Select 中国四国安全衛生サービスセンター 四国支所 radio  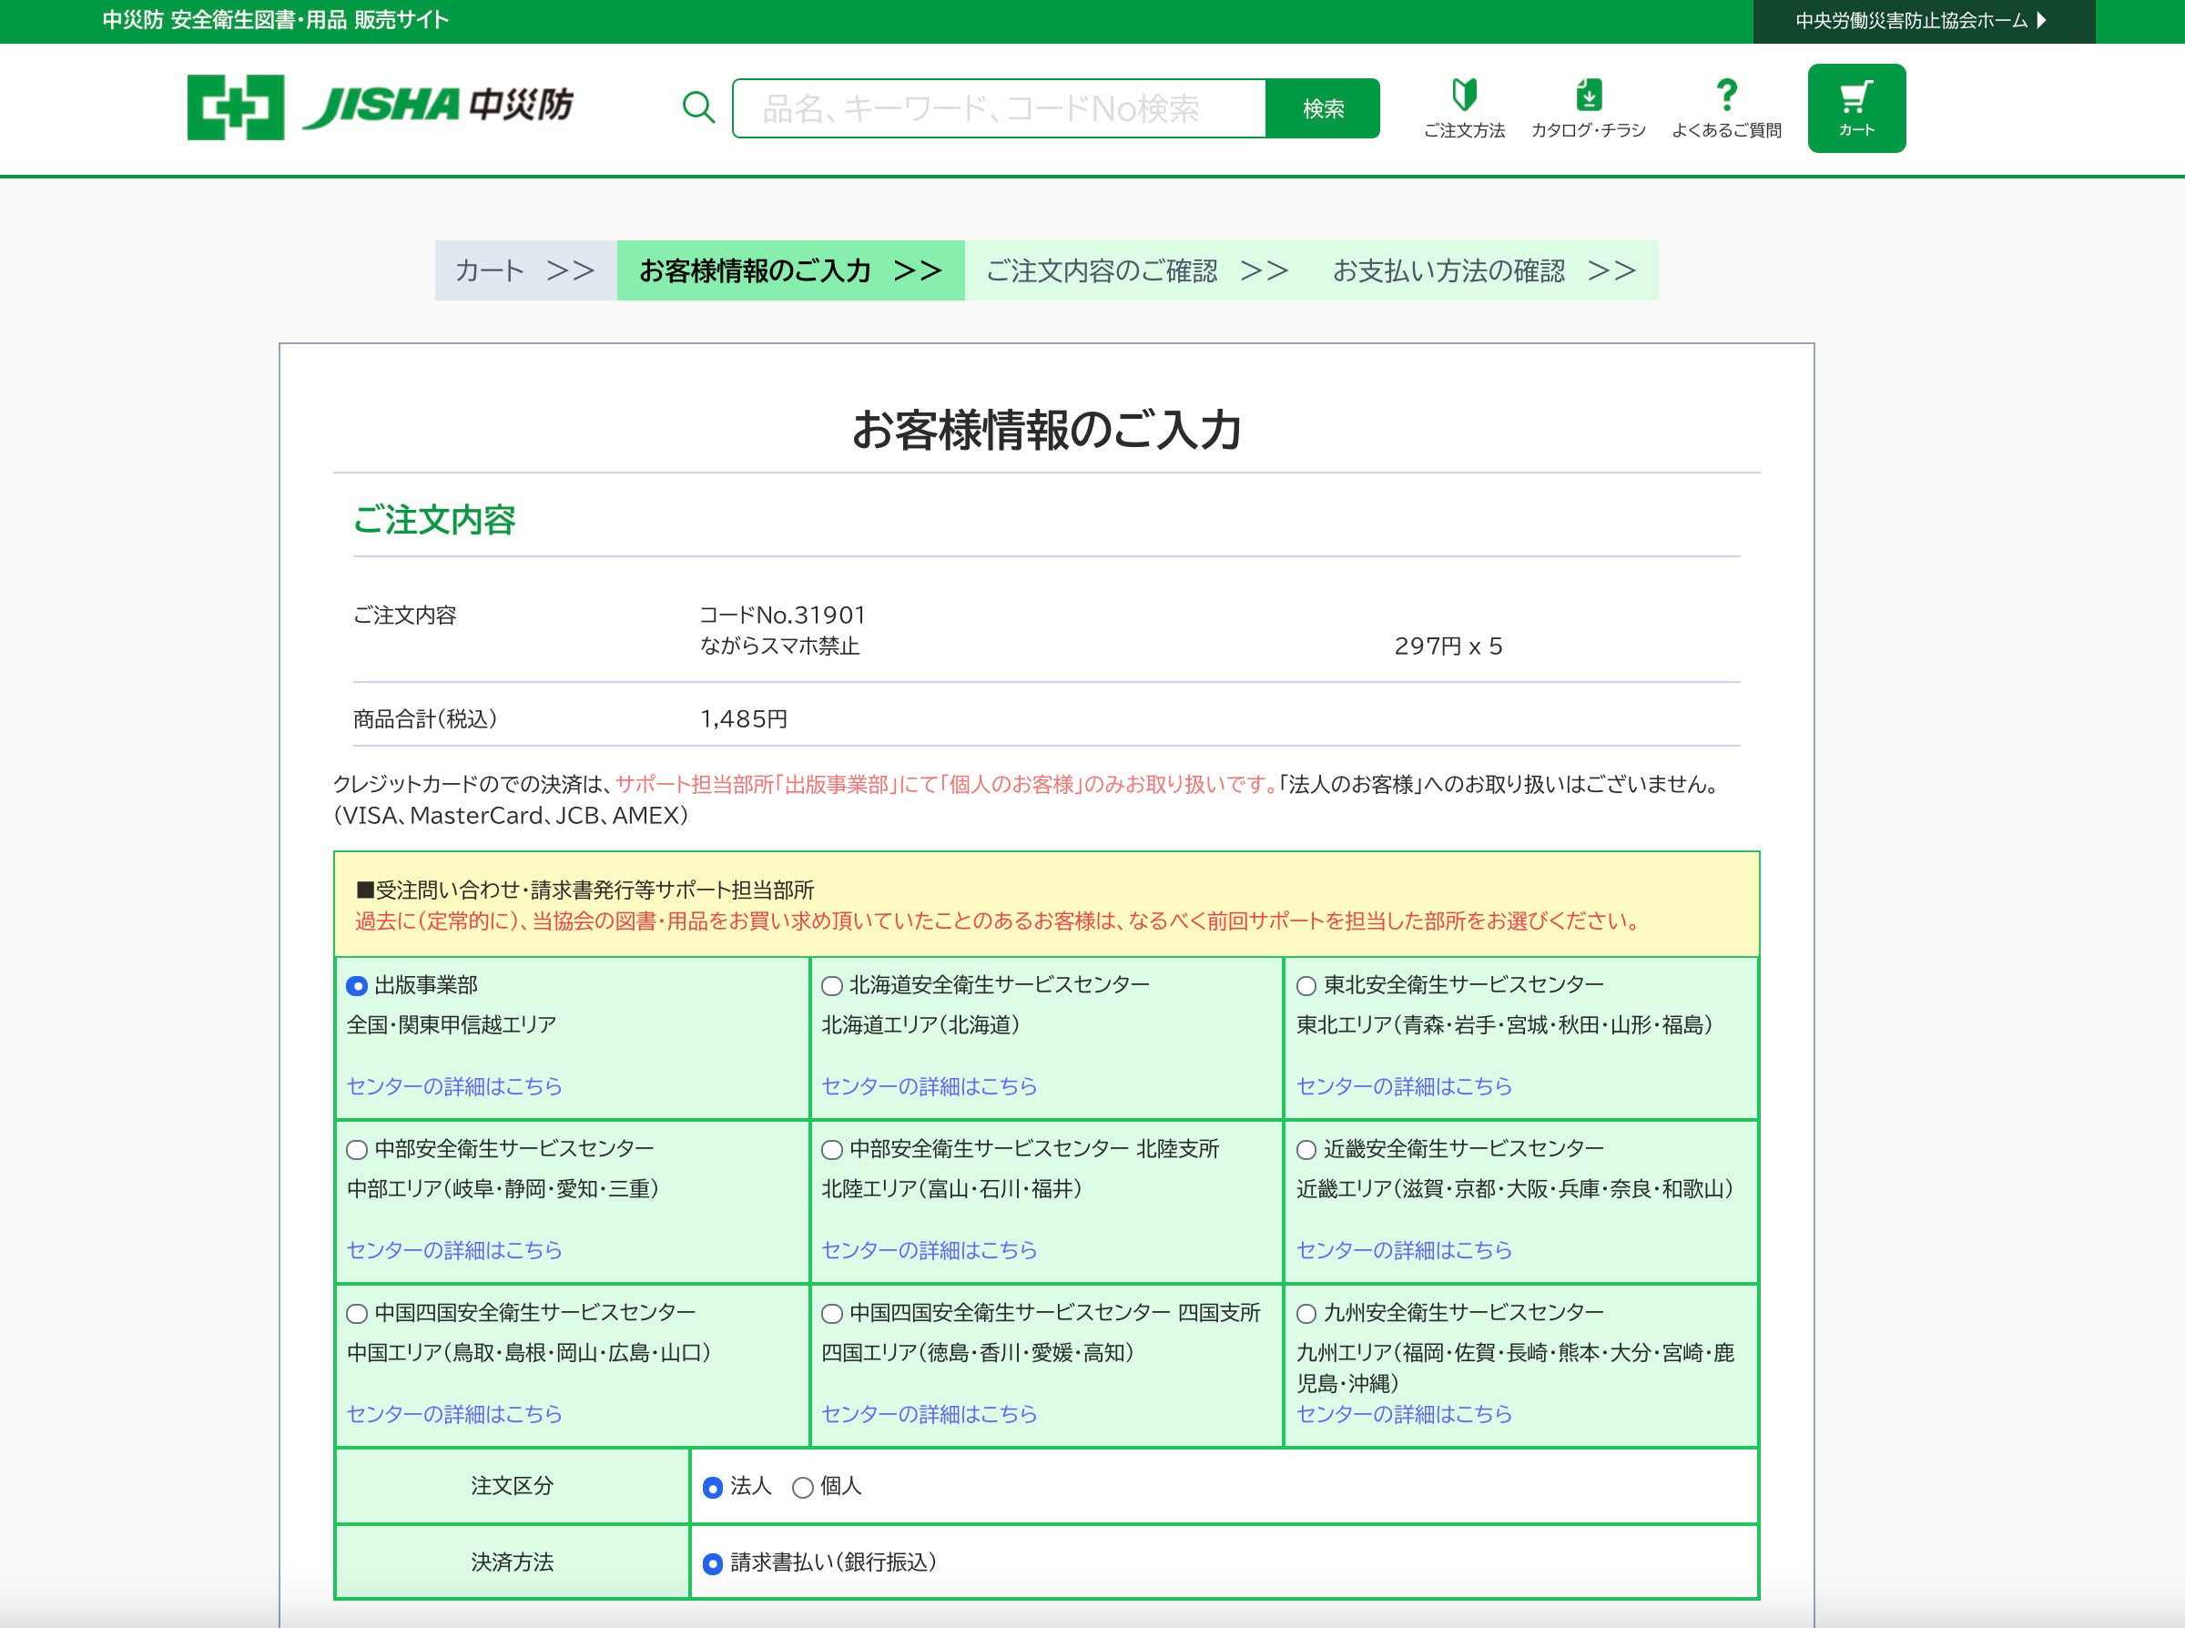(x=832, y=1314)
